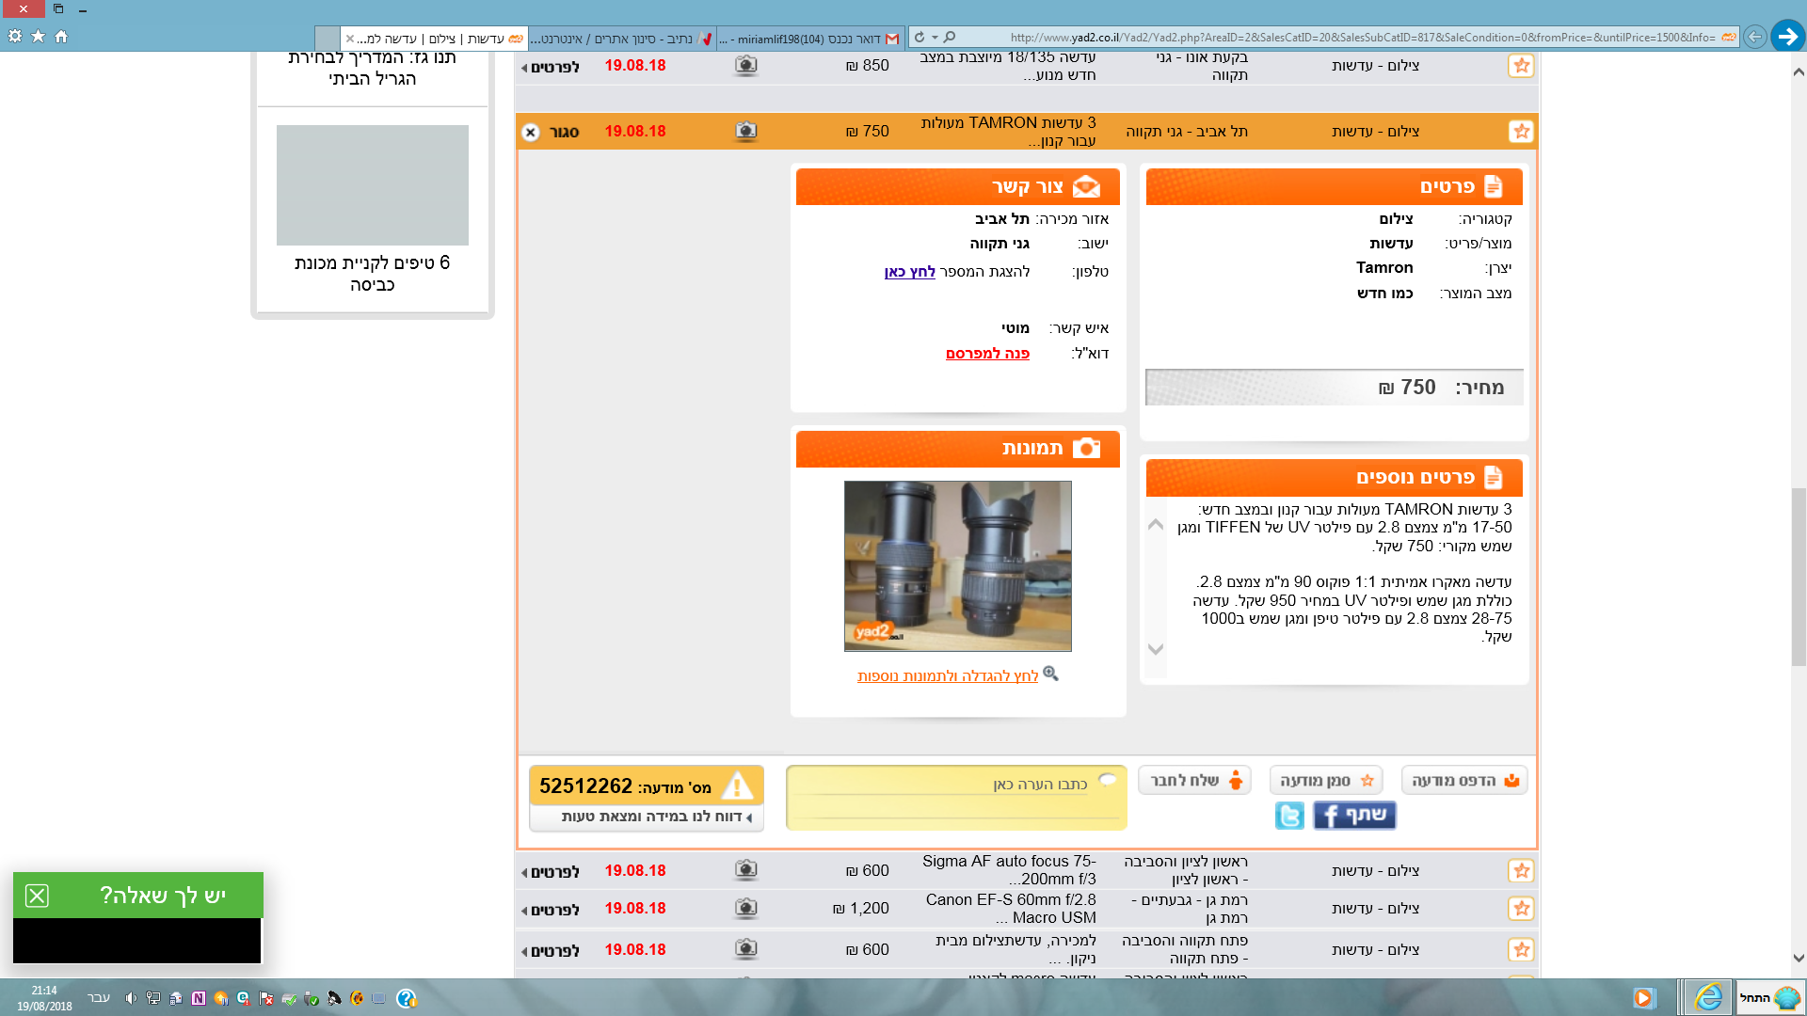
Task: Toggle favorite star on the 750 Tamron listing
Action: point(1521,132)
